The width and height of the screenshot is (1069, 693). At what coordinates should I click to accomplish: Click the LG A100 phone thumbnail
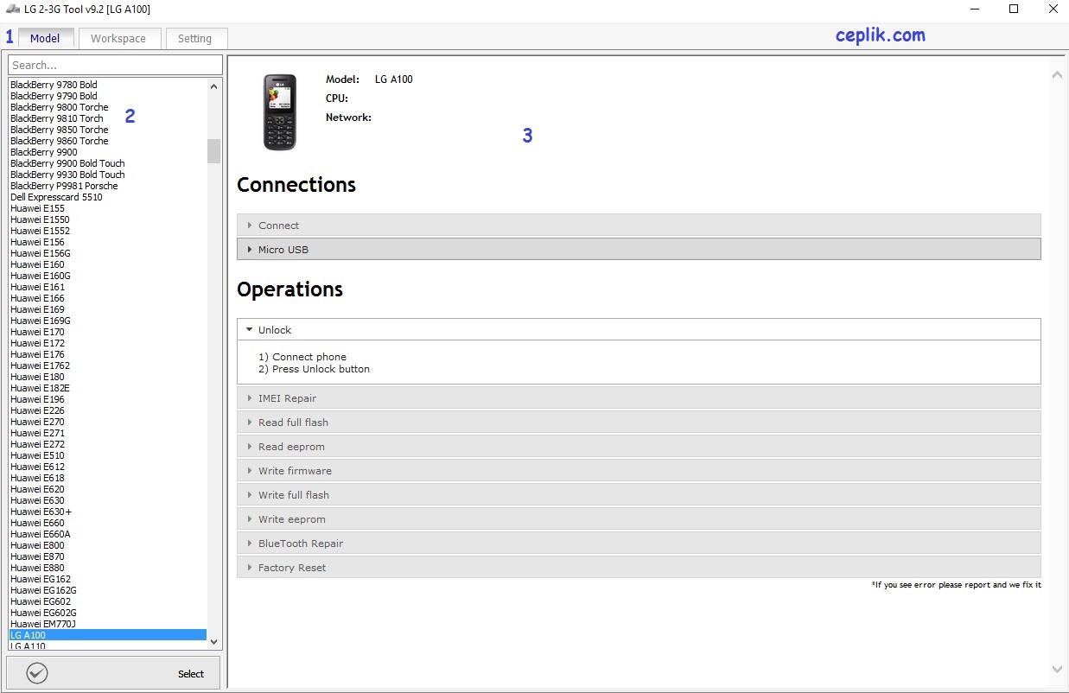pos(280,112)
